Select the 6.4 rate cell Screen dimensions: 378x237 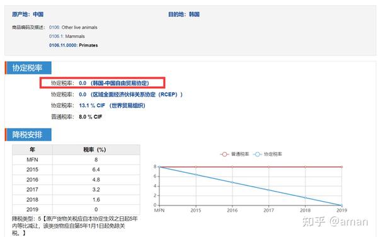(x=96, y=170)
